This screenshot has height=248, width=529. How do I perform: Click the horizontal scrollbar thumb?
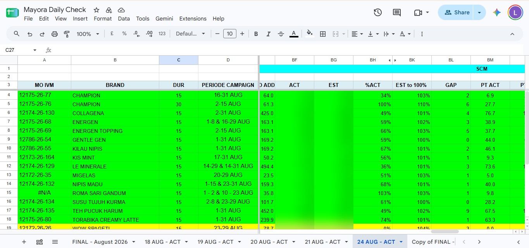click(x=445, y=232)
